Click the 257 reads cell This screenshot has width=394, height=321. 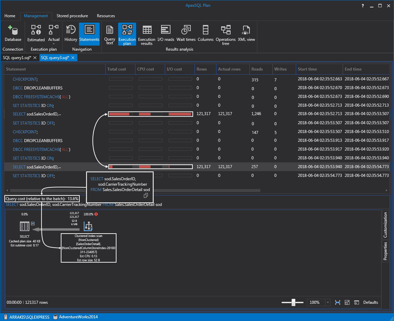pyautogui.click(x=255, y=167)
